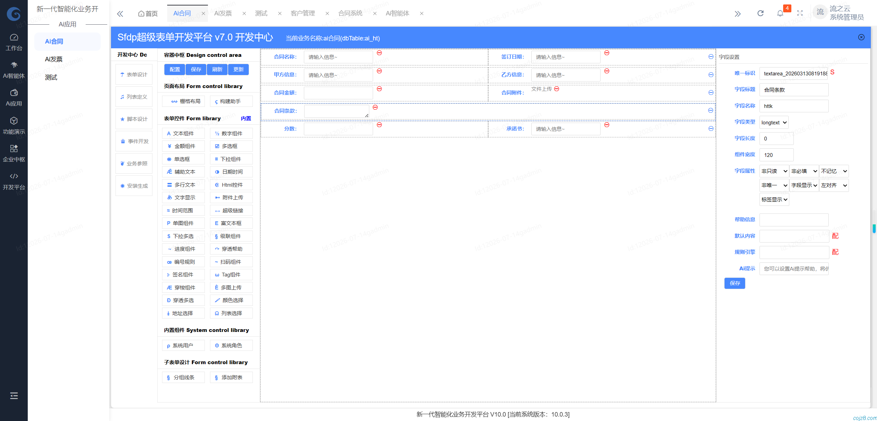The image size is (877, 421).
Task: Click 字段标题 input with 合同条款
Action: pyautogui.click(x=794, y=90)
